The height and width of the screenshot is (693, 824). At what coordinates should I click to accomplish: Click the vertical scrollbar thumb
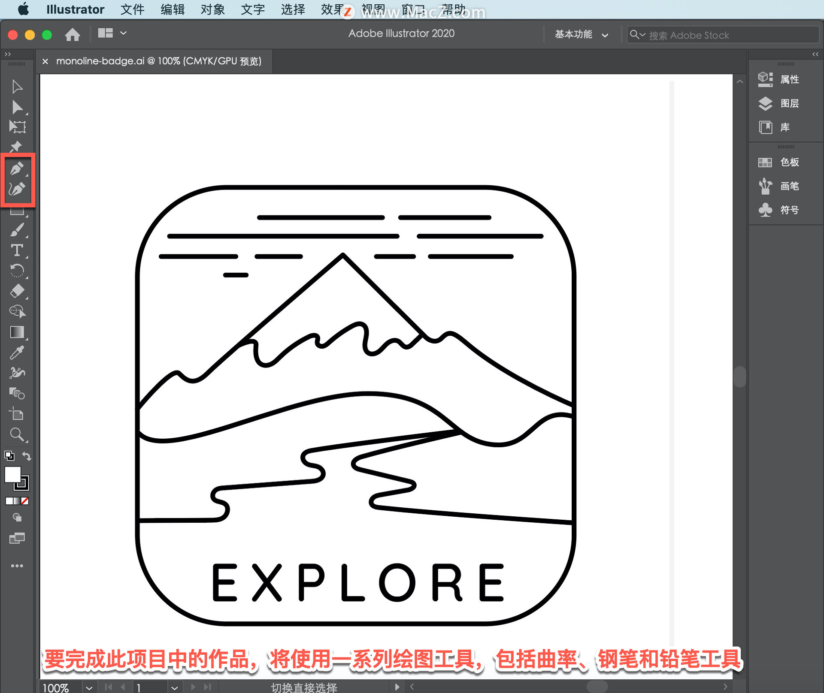pyautogui.click(x=739, y=377)
